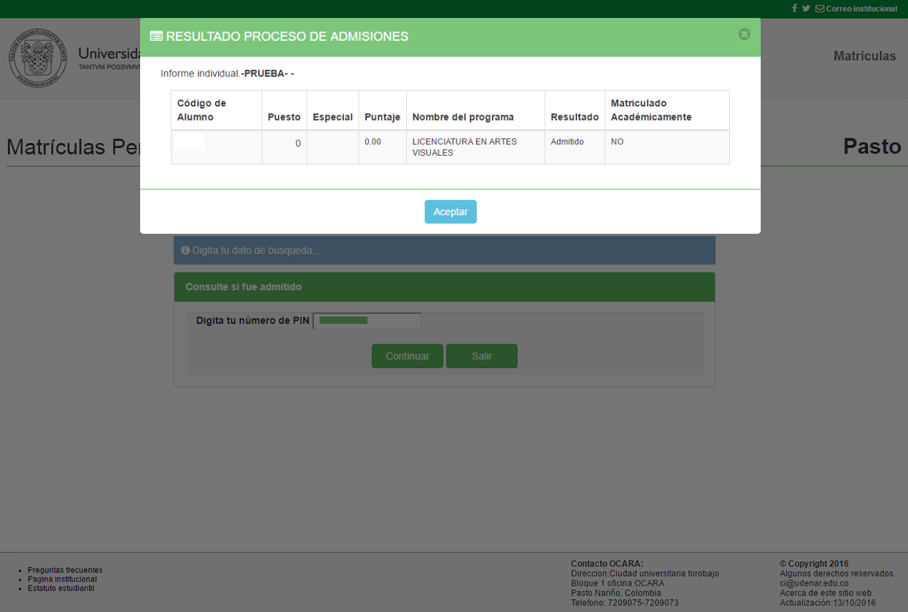Click the 'Nombre del programa' column header
Viewport: 908px width, 612px height.
pos(475,110)
